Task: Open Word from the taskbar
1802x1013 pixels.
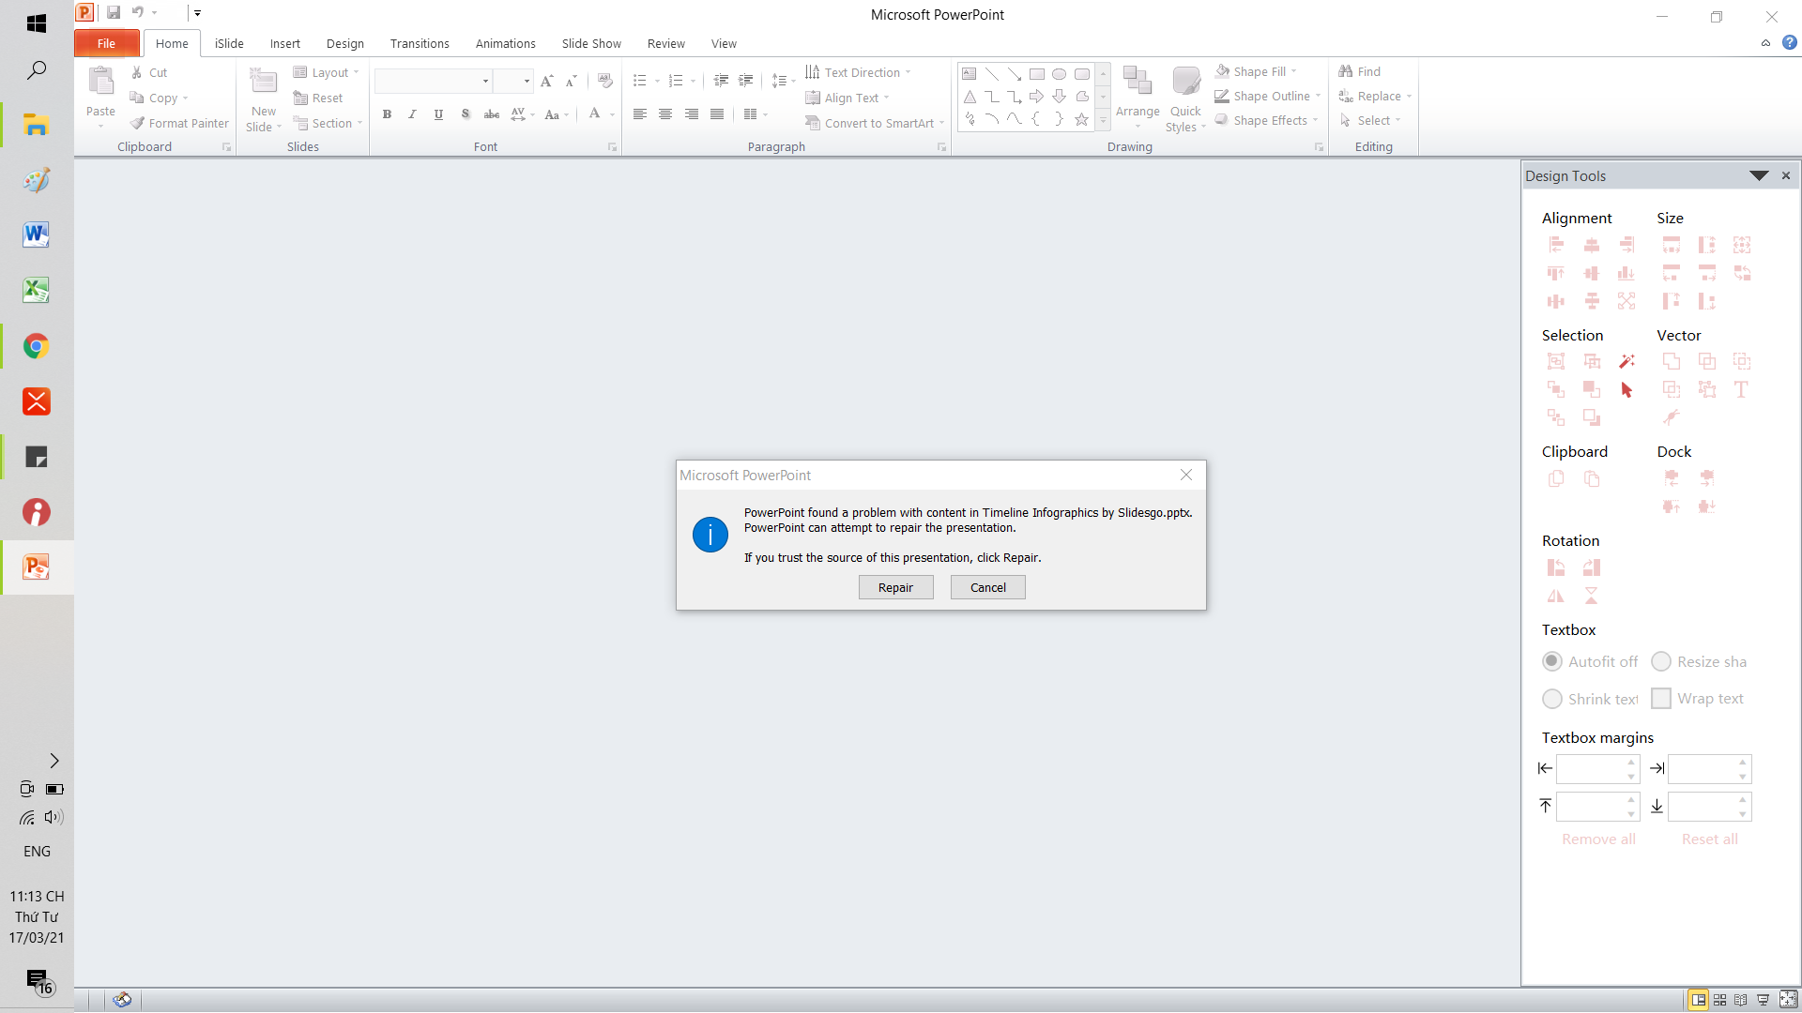Action: pos(36,234)
